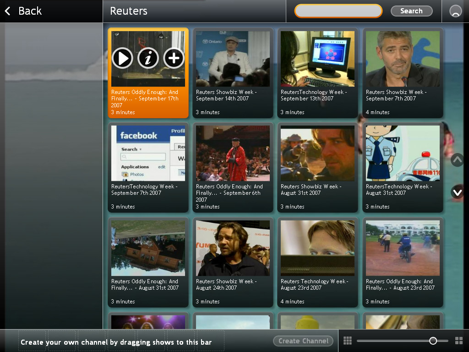Click title 'ReutersTechnology Week - September 13th 2007'

[314, 95]
